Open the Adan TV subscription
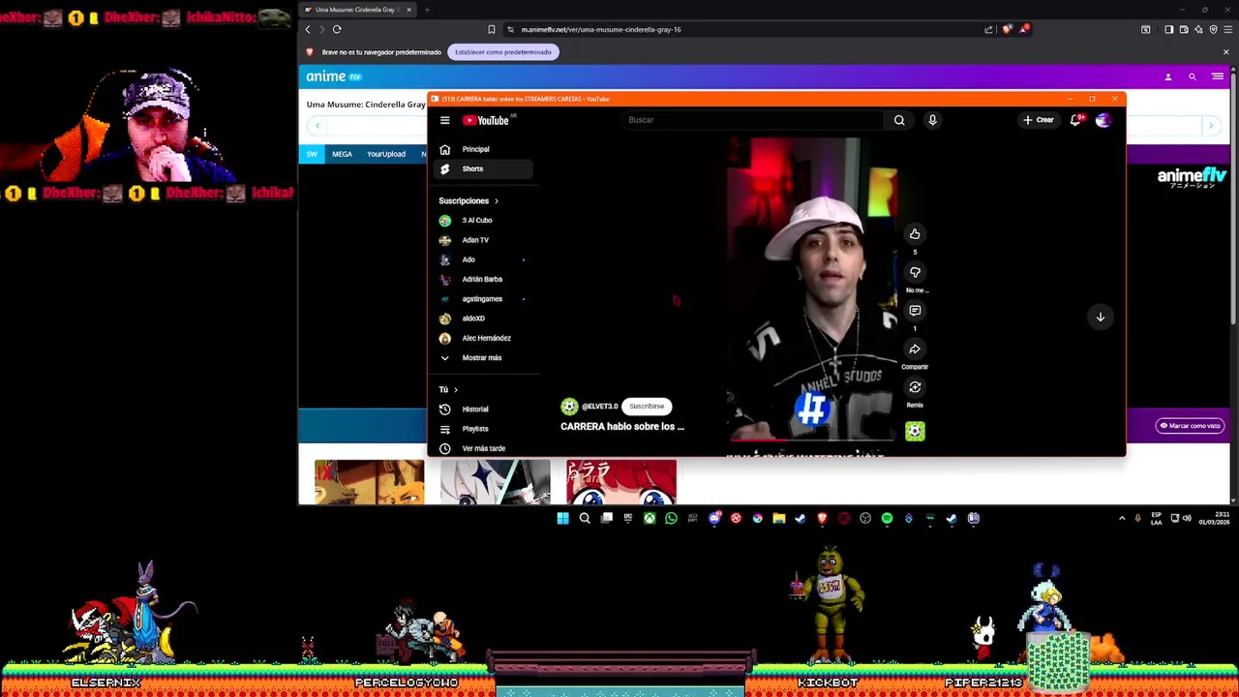 click(x=481, y=240)
